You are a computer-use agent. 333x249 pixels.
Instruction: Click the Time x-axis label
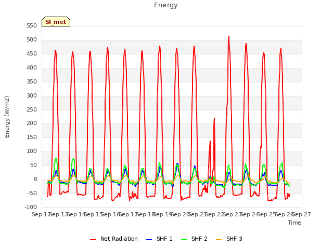pos(294,223)
